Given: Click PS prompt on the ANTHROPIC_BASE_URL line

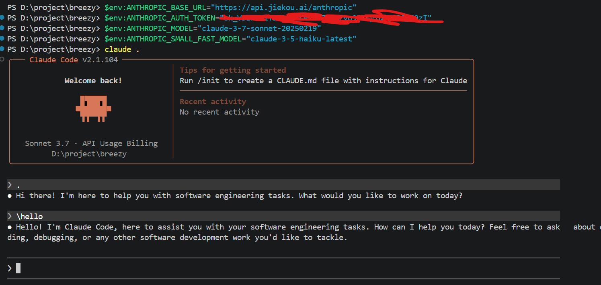Looking at the screenshot, I should (53, 7).
